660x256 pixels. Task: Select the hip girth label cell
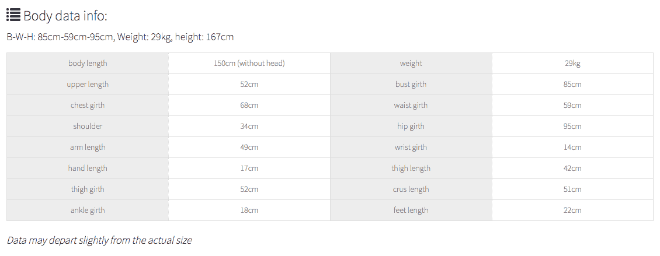point(411,126)
